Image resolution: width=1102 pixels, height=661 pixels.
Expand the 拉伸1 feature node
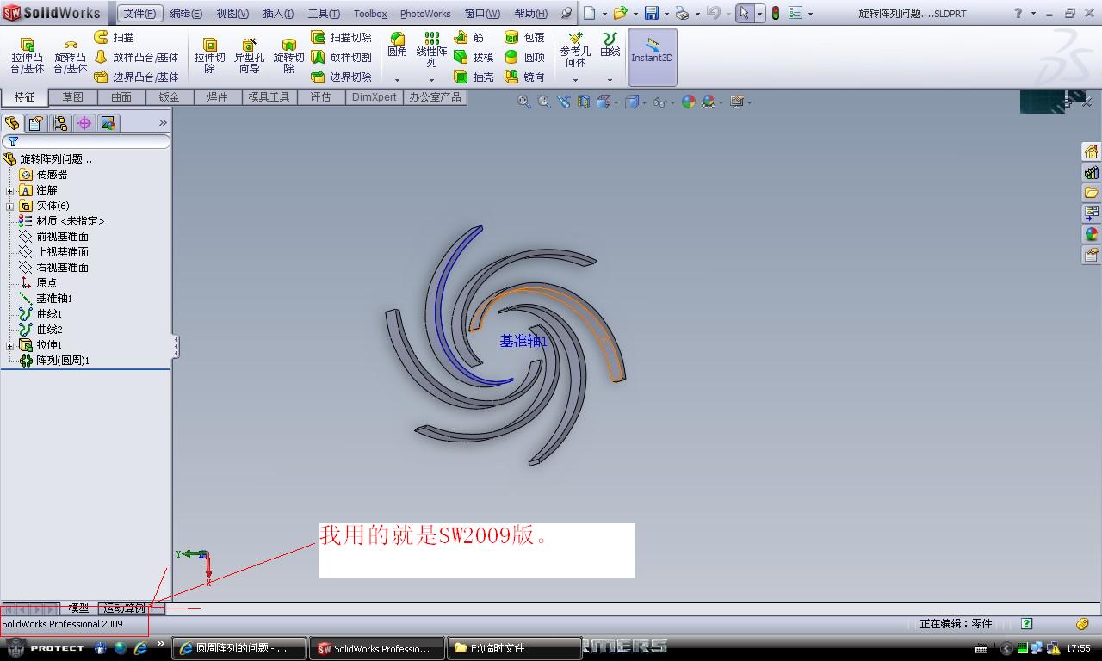pyautogui.click(x=10, y=345)
